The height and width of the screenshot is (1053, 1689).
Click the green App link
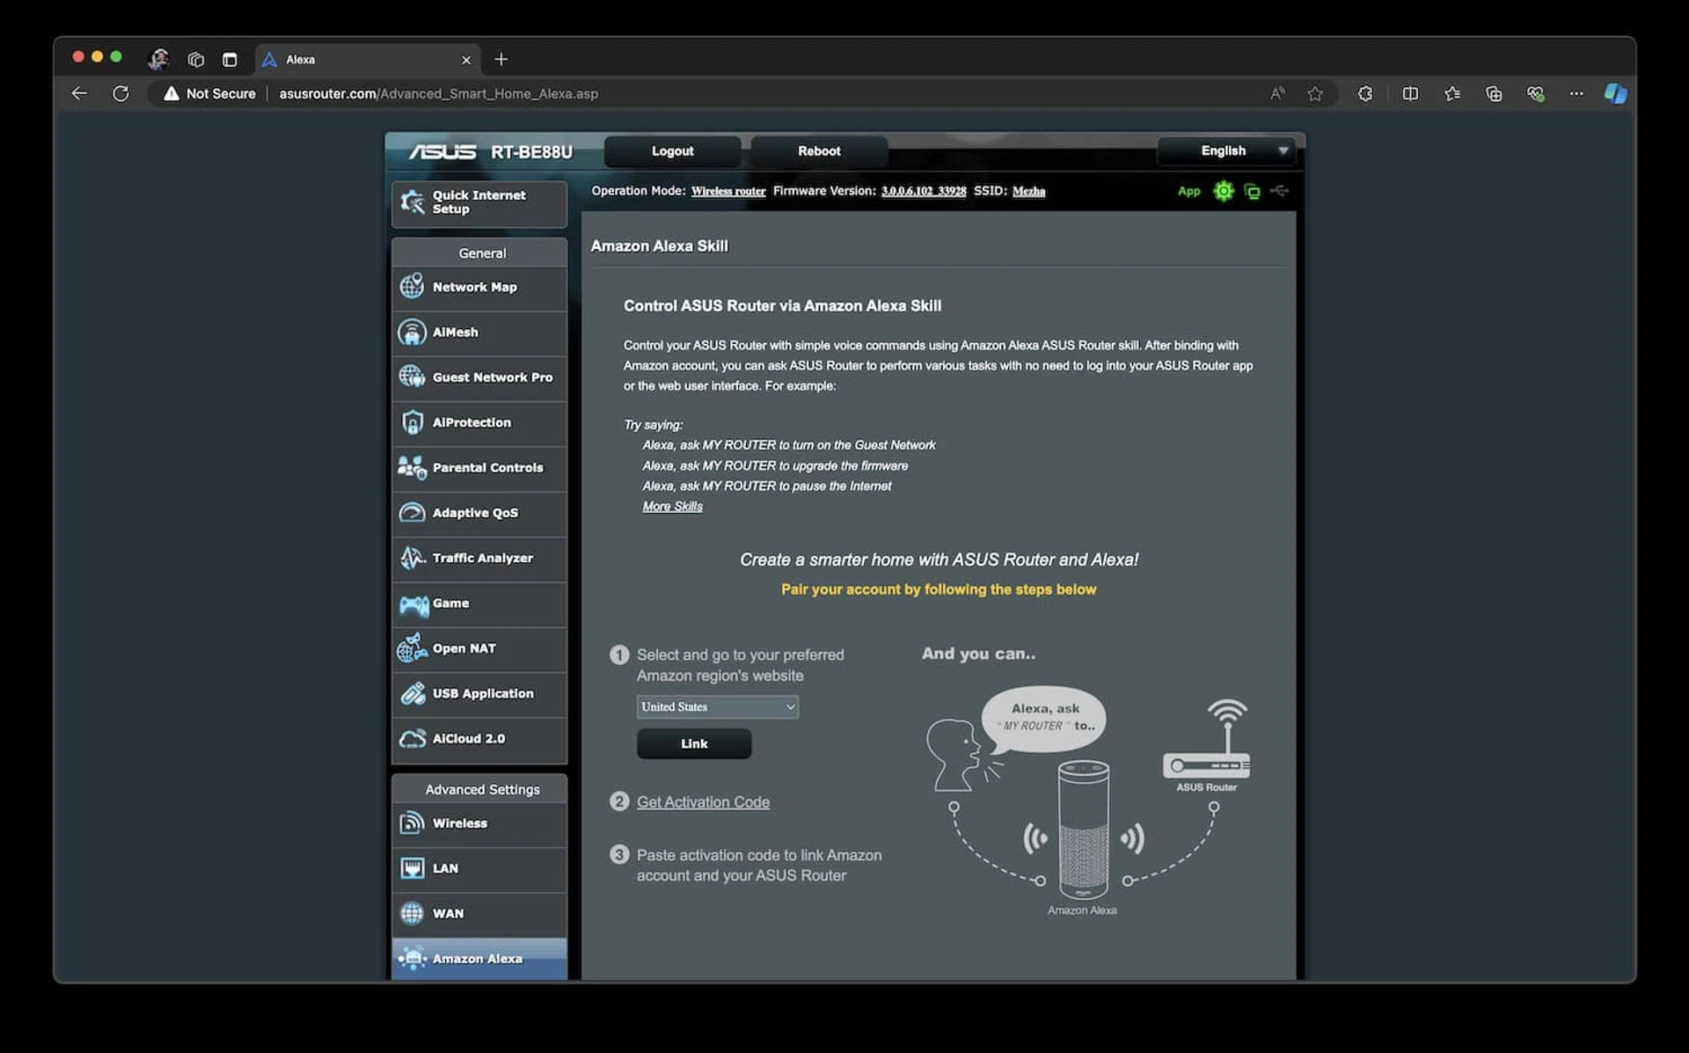[1188, 191]
